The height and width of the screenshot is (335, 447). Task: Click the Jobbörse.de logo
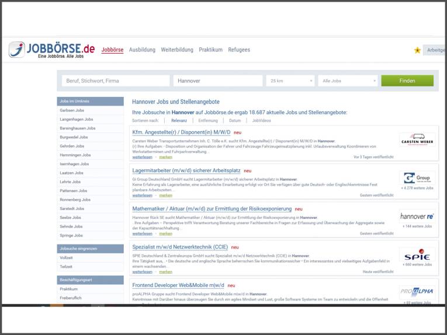51,50
